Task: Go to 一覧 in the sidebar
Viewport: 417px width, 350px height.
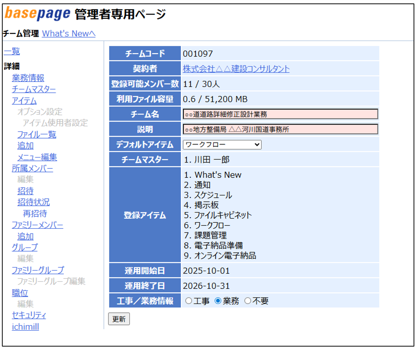Action: pos(12,52)
